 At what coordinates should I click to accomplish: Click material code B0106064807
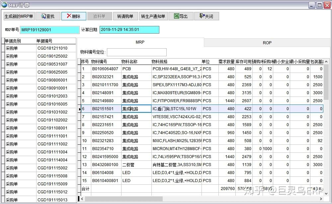(x=105, y=69)
